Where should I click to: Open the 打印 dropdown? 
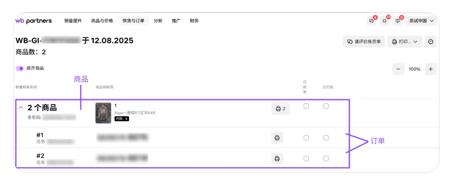tap(404, 42)
